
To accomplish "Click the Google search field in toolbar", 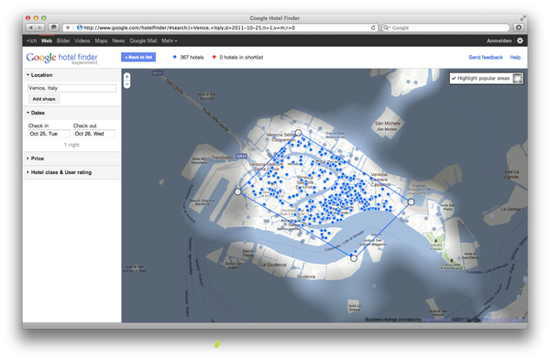I will pos(445,27).
